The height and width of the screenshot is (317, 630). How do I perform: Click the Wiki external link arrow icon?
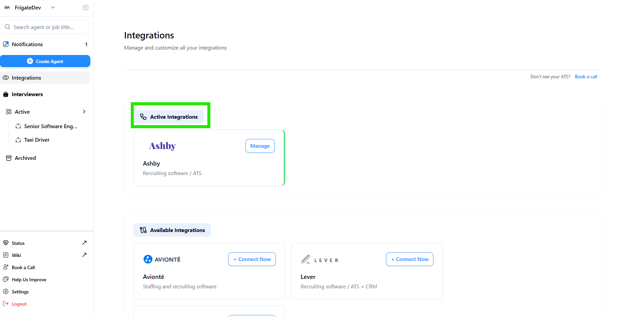tap(84, 255)
